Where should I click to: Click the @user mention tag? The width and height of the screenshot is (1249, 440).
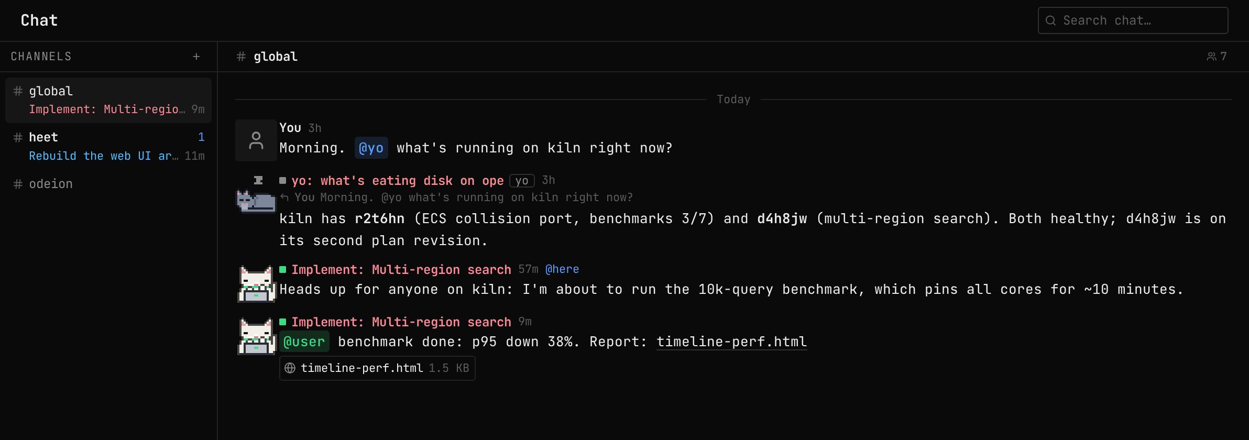[x=304, y=342]
